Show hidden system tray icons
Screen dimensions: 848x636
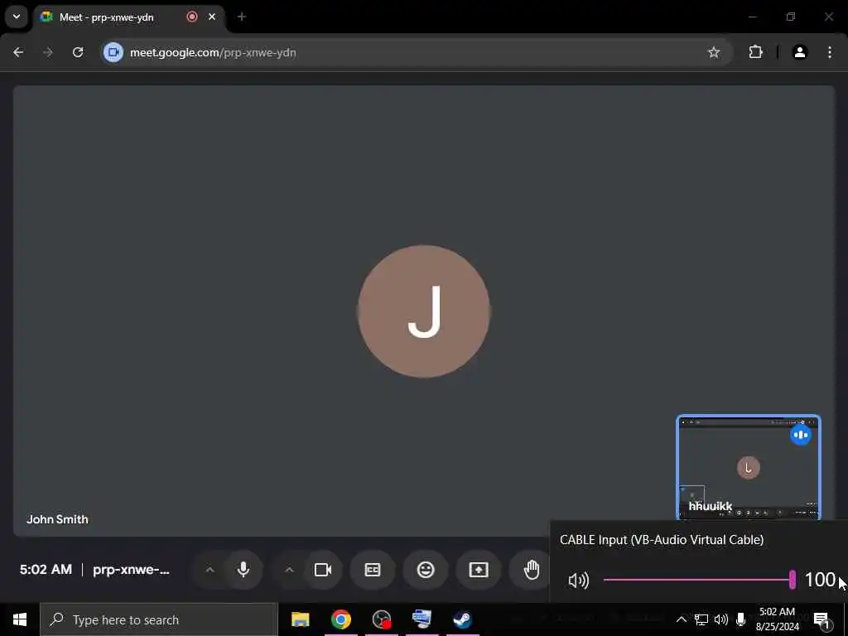682,619
